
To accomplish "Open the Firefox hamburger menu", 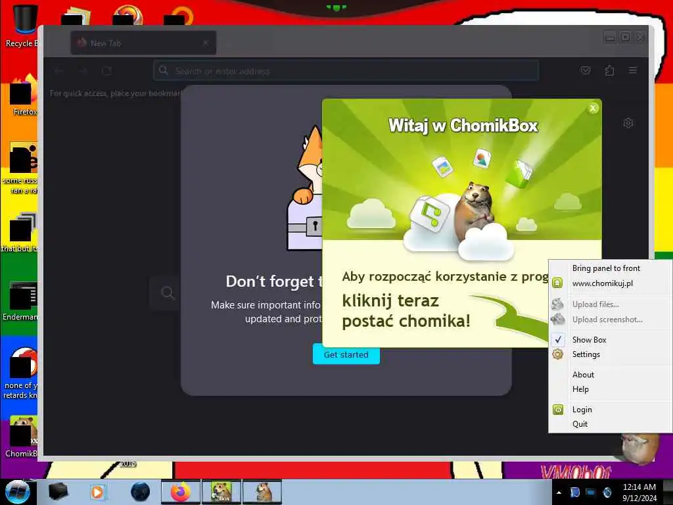I will (633, 70).
